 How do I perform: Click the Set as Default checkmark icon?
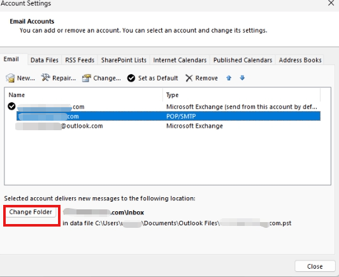(x=131, y=78)
